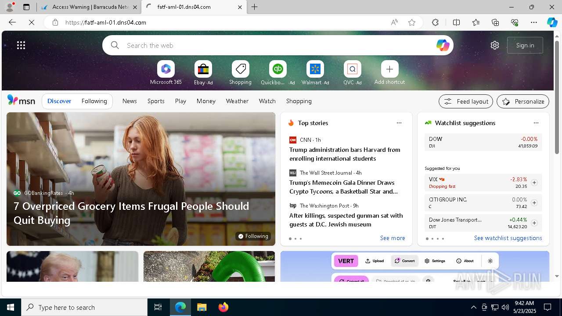Image resolution: width=562 pixels, height=316 pixels.
Task: Open the Shopping menu item in MSN bar
Action: click(299, 101)
